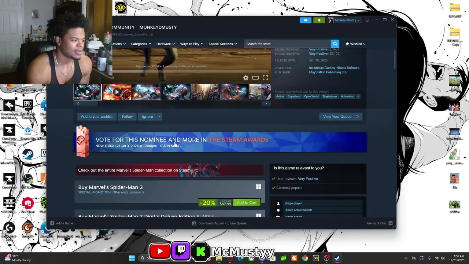Screen dimensions: 469x264
Task: Open Wishlist with star icon
Action: (355, 44)
